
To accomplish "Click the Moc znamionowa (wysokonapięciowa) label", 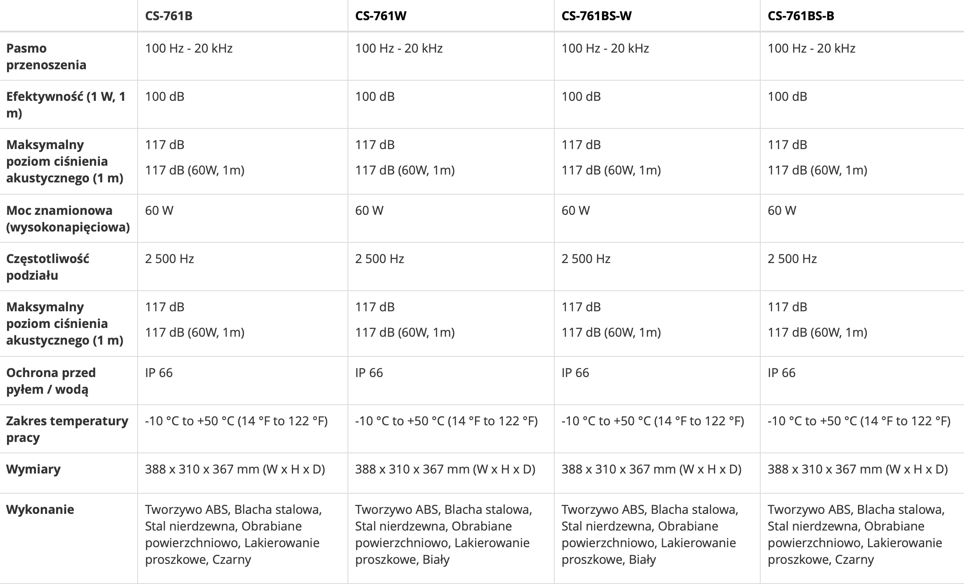I will point(68,219).
